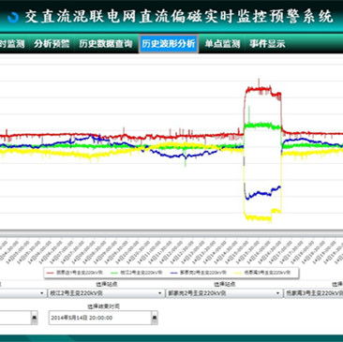Click the 2014年5月14日 20:00:00 end time field
This screenshot has width=343, height=342.
(103, 318)
